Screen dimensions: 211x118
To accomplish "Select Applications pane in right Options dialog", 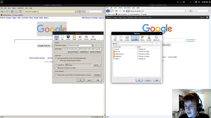I will pos(135,38).
